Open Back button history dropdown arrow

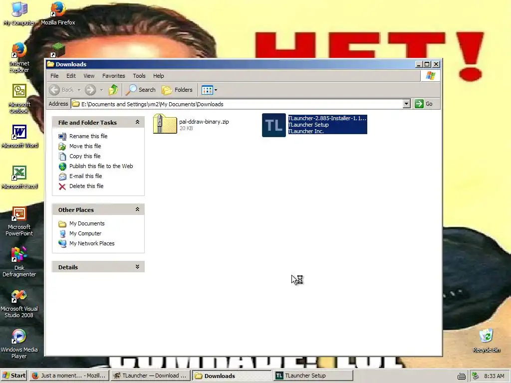pos(79,90)
